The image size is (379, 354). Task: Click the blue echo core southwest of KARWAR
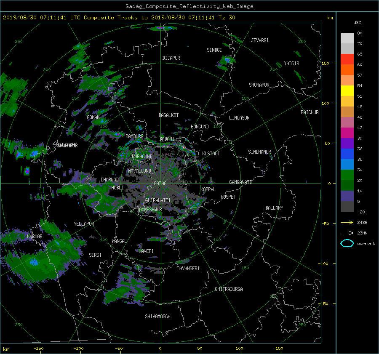coord(34,262)
